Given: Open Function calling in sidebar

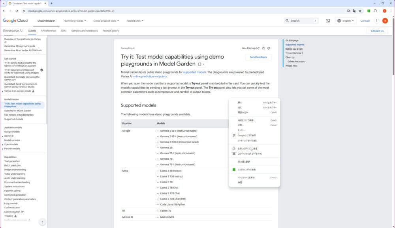Looking at the screenshot, I should (x=12, y=191).
